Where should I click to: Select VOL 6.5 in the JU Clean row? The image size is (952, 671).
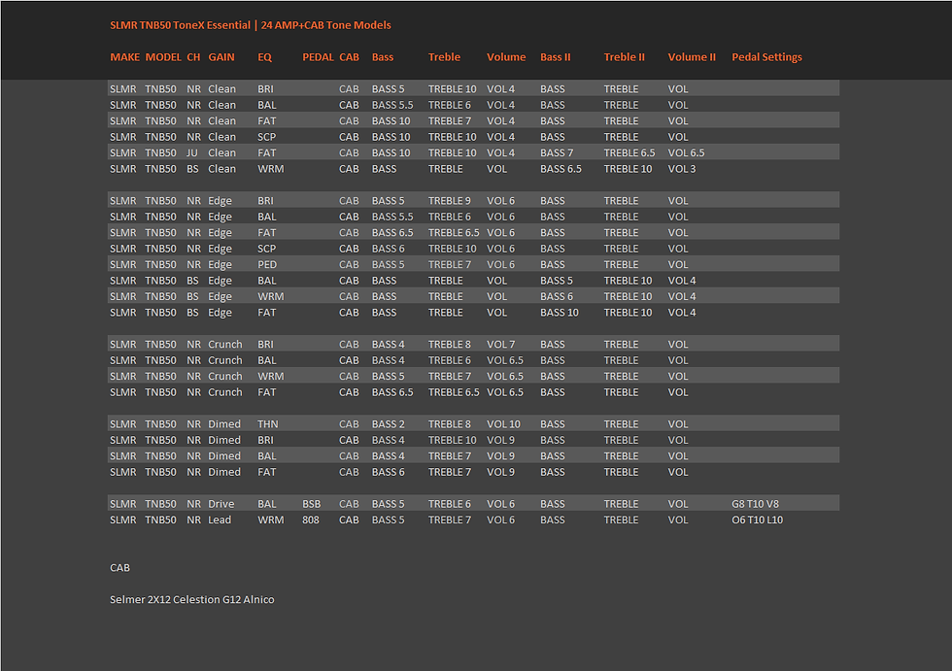pyautogui.click(x=686, y=152)
